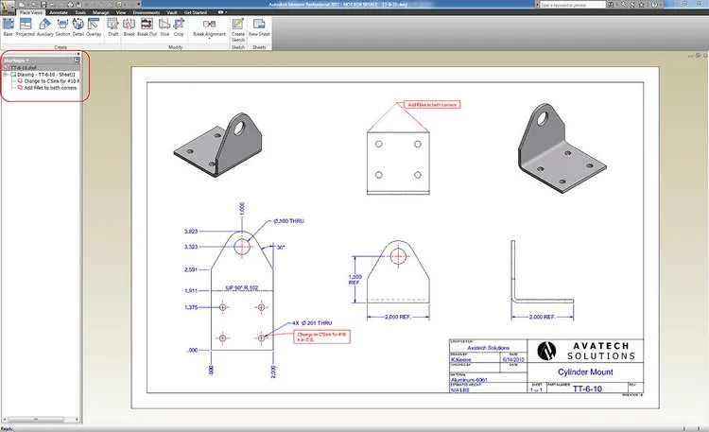Click the Projected view tool
709x432 pixels.
(26, 26)
